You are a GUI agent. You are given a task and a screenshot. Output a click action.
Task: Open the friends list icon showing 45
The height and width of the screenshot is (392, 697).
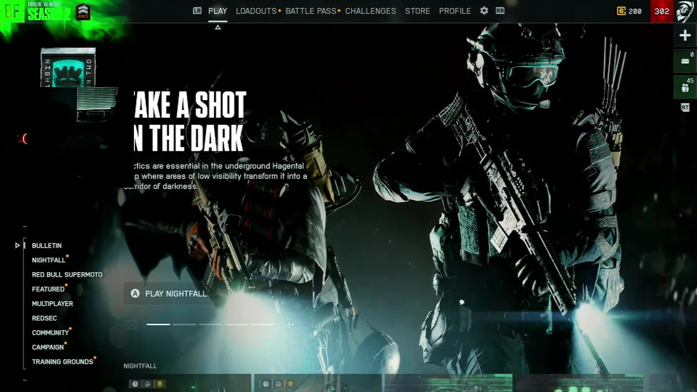coord(685,87)
